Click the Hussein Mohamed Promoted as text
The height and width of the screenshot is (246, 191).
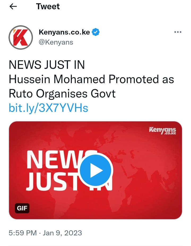91,79
